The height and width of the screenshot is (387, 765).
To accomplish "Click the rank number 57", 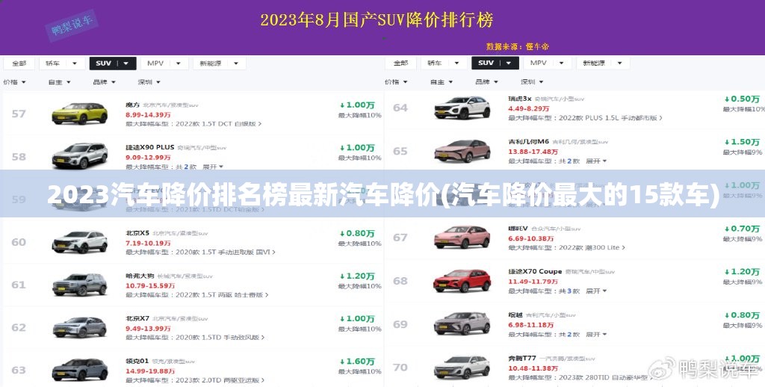I will 19,114.
